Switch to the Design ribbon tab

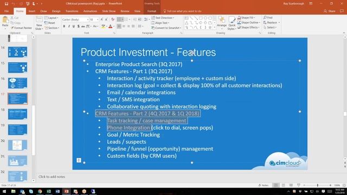click(56, 11)
